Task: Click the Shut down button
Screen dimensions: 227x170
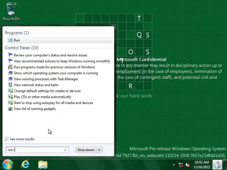Action: tap(86, 150)
